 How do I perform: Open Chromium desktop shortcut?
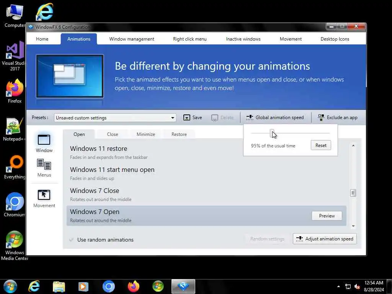coord(15,205)
